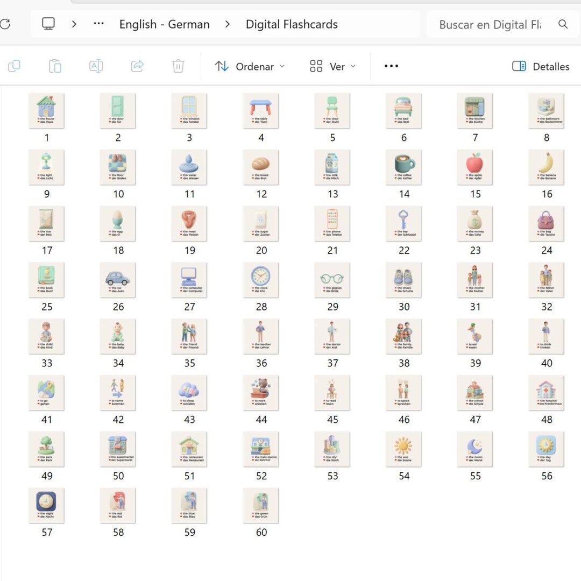This screenshot has height=581, width=581.
Task: Select file 58 red flashcard
Action: [118, 505]
